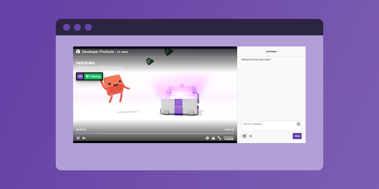The width and height of the screenshot is (379, 189).
Task: Create a clip with the clapperboard icon
Action: coord(213,138)
